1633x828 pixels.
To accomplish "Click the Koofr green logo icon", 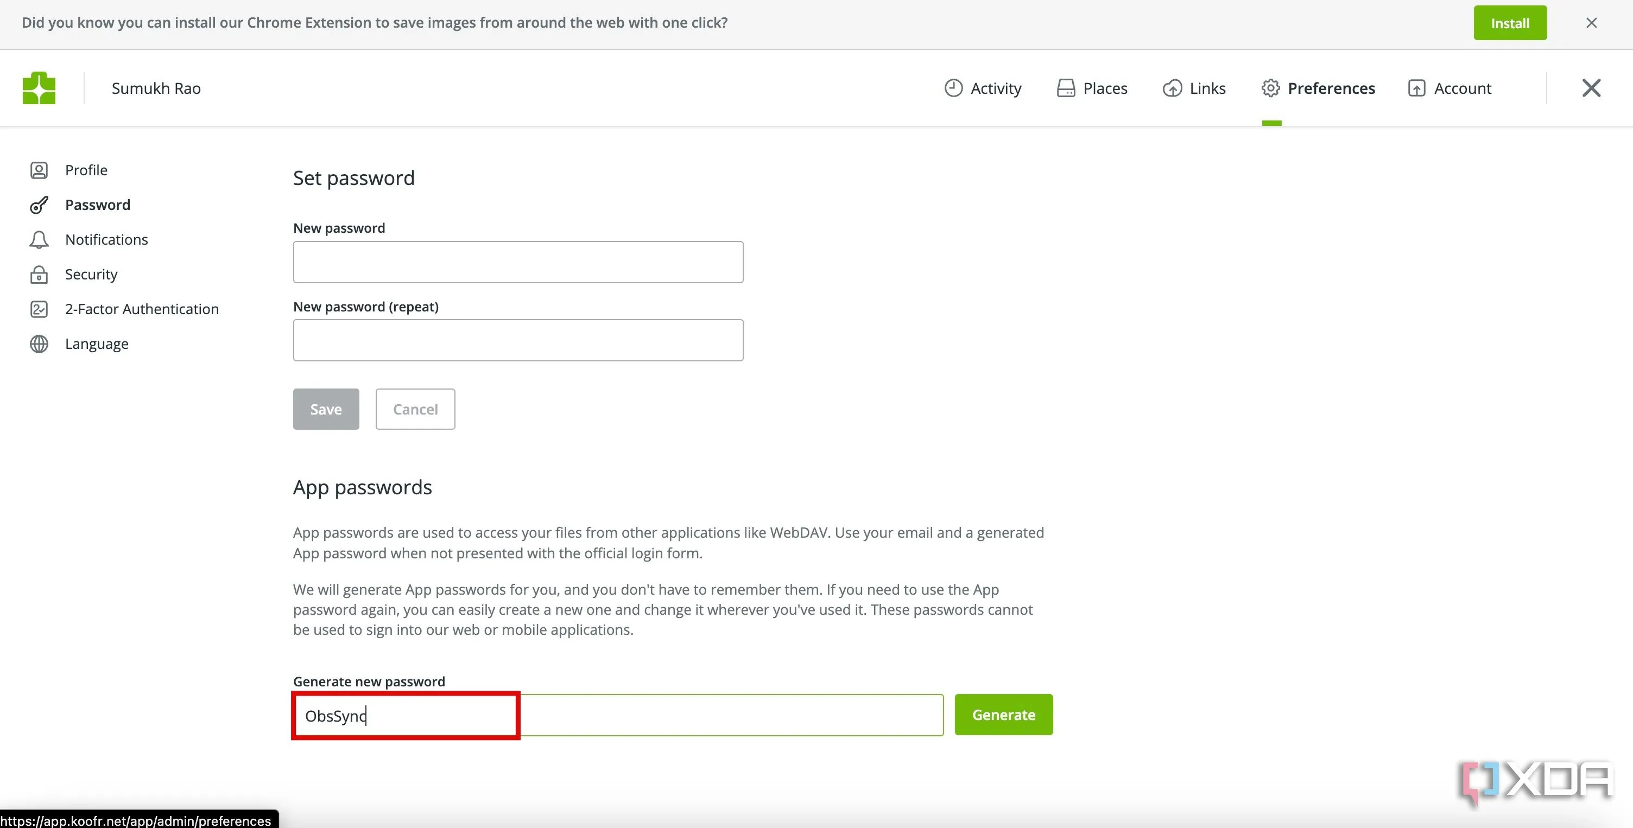I will pyautogui.click(x=39, y=87).
